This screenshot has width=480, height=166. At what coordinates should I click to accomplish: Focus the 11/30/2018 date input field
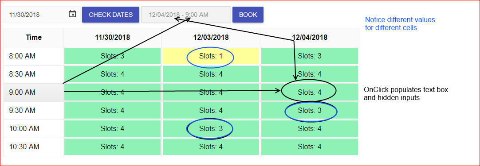coord(42,14)
